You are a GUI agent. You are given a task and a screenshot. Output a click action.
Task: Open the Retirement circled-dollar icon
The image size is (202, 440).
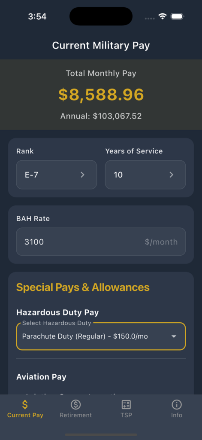(x=75, y=404)
